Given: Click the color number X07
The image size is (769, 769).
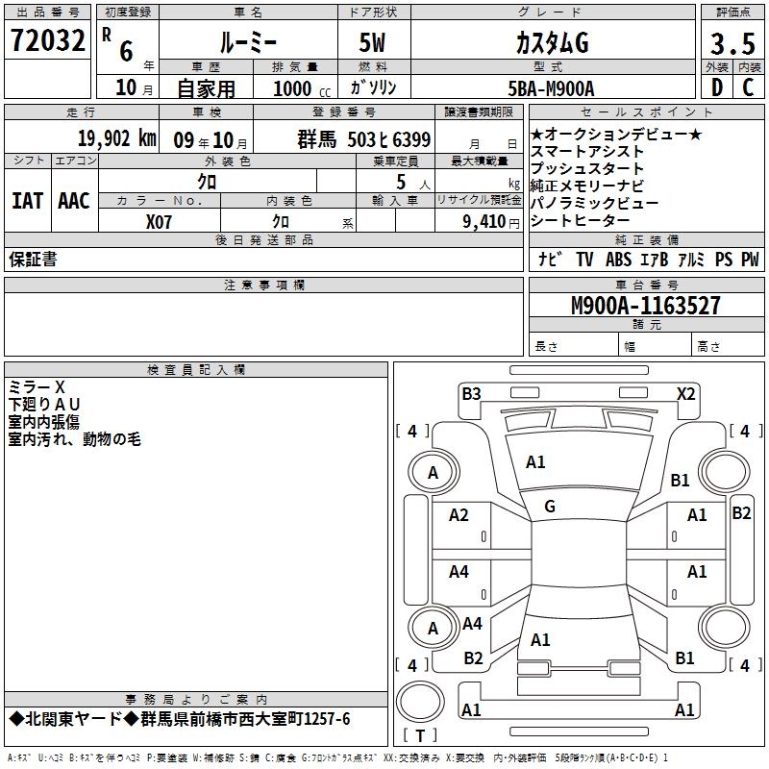Looking at the screenshot, I should click(159, 222).
